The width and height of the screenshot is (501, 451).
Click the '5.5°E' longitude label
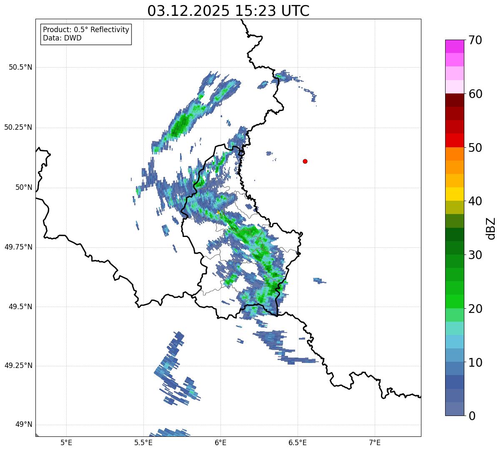143,443
